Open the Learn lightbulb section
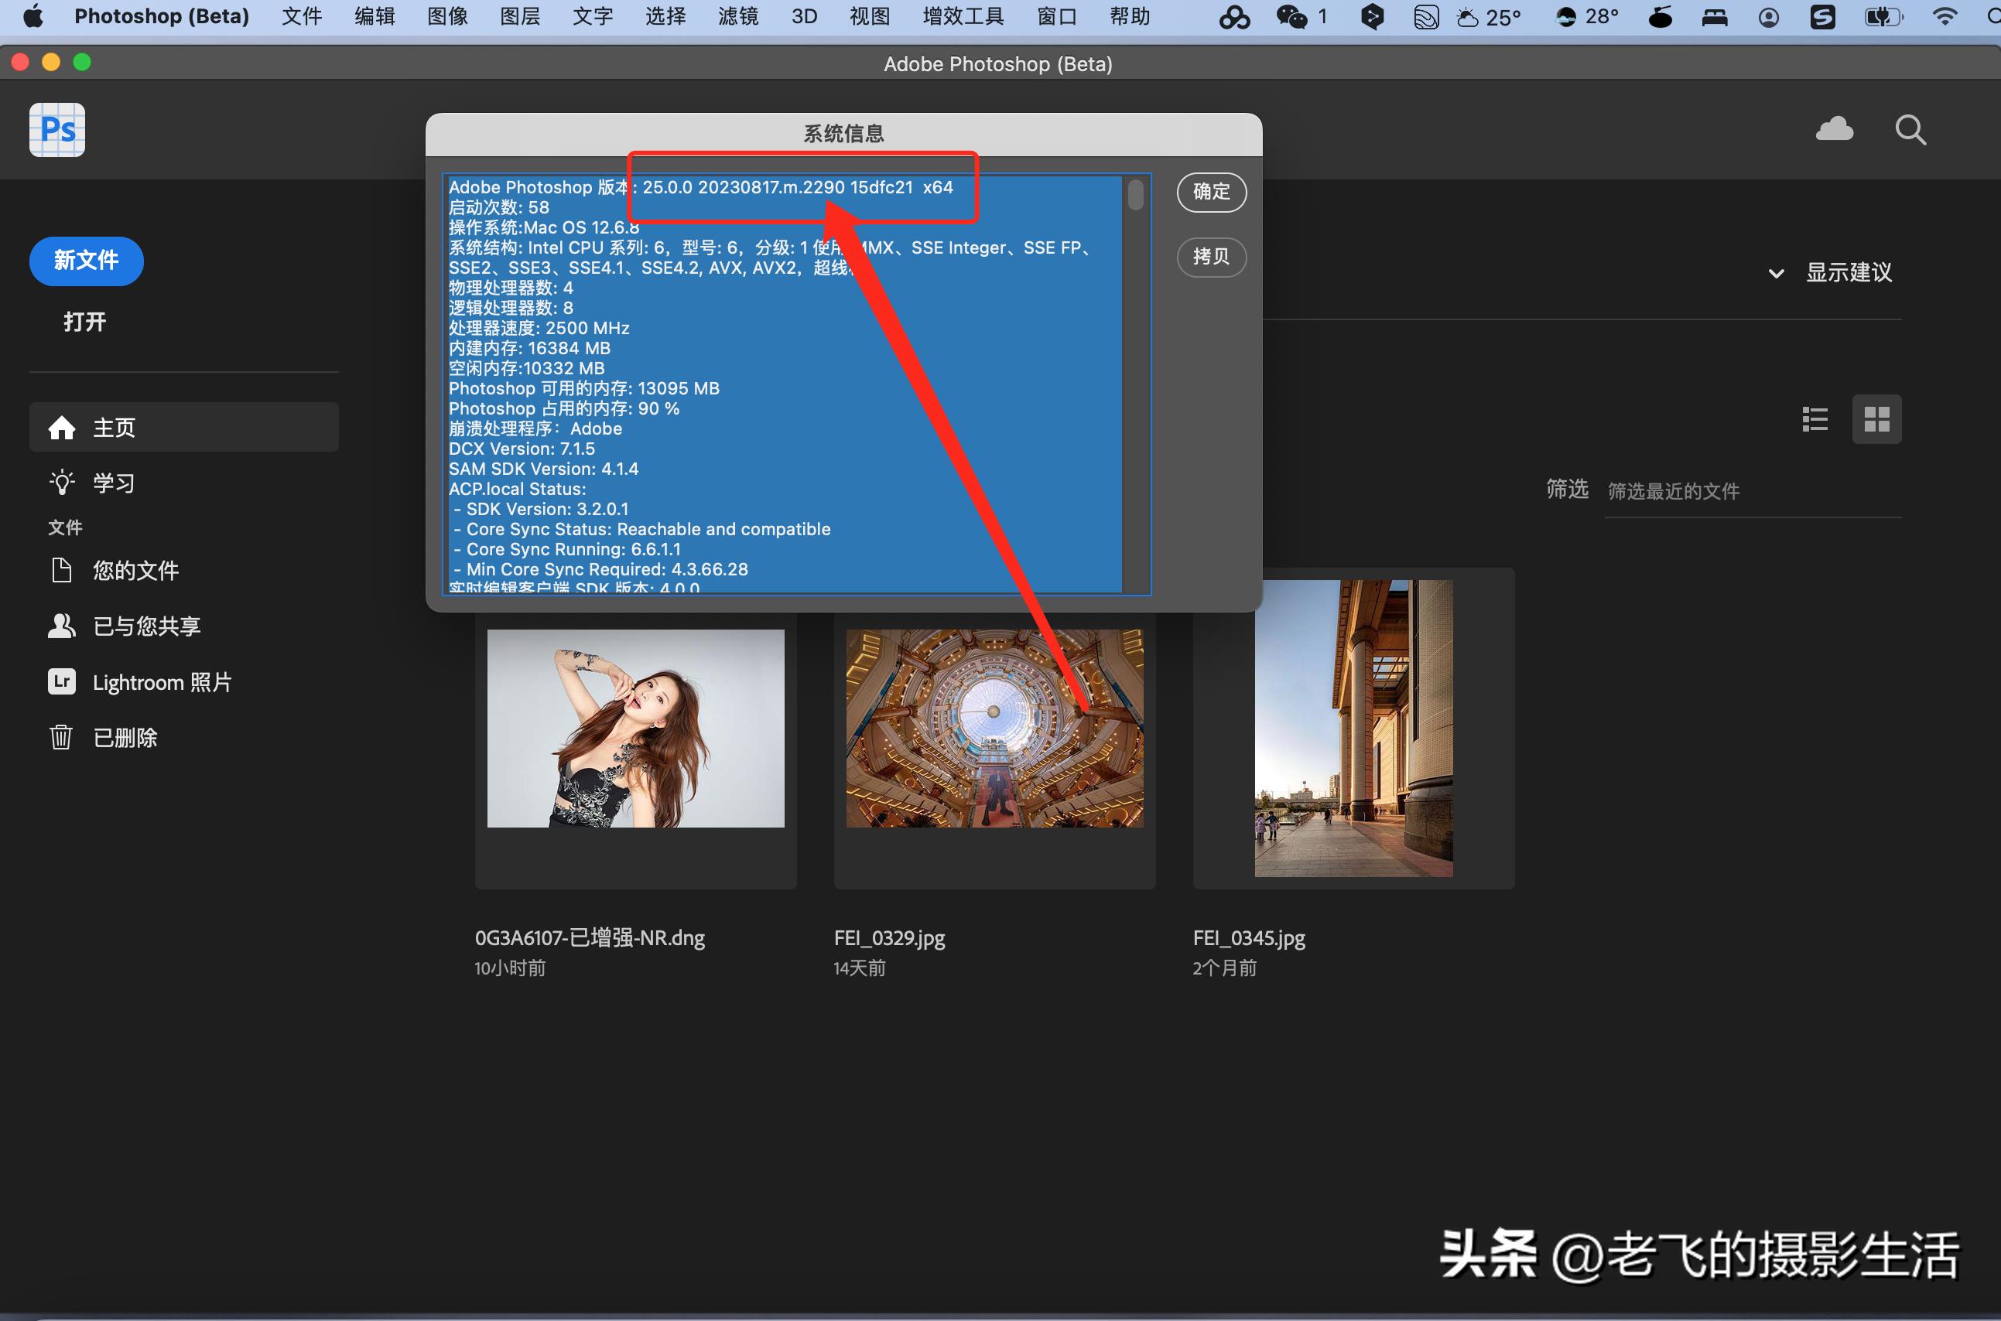Image resolution: width=2001 pixels, height=1321 pixels. coord(113,483)
